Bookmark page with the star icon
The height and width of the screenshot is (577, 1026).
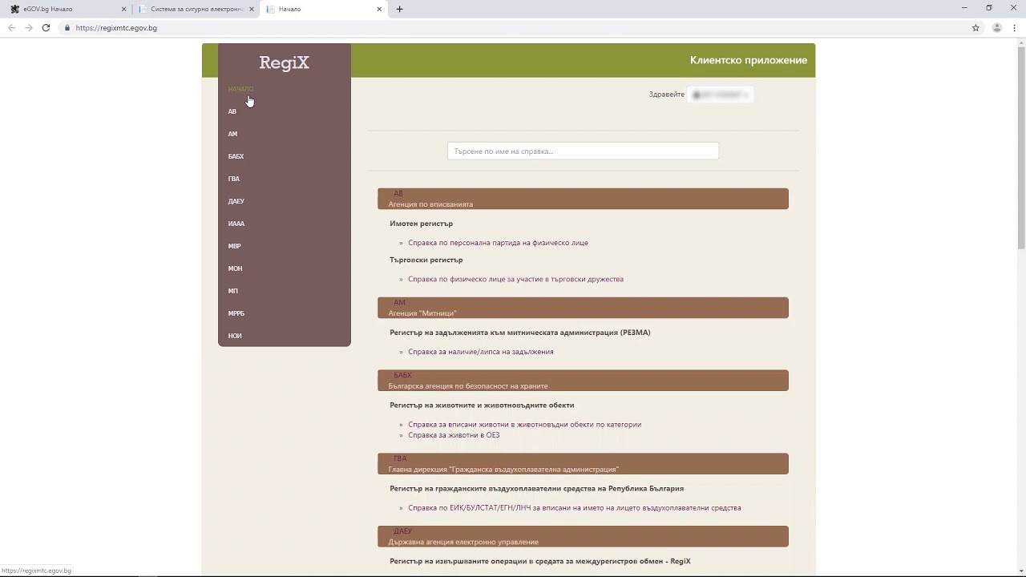pos(976,27)
